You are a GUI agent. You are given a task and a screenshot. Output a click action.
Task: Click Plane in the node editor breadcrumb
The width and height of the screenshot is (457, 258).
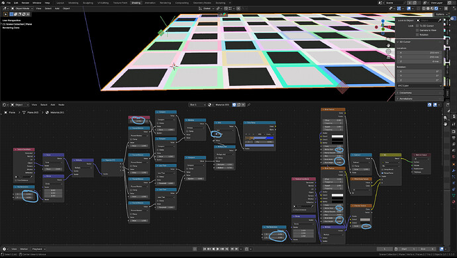(x=12, y=112)
